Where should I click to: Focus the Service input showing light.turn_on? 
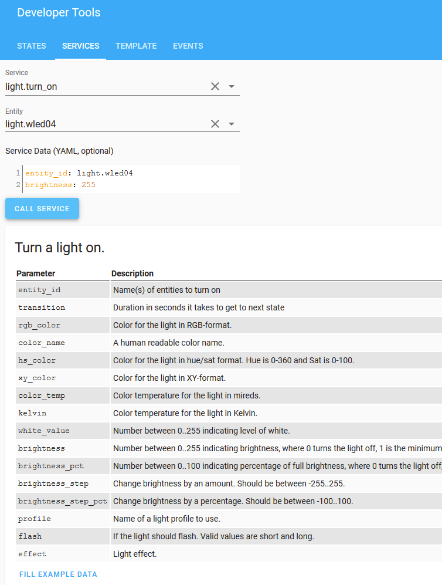coord(106,87)
